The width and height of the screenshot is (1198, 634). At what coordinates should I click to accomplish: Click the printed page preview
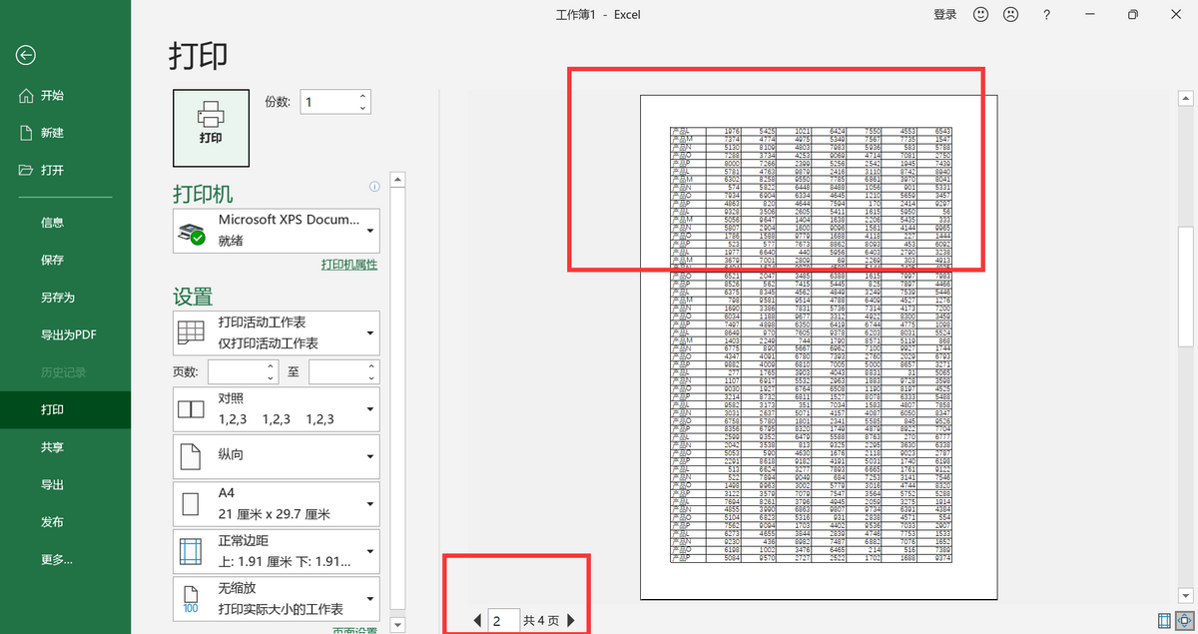[819, 346]
